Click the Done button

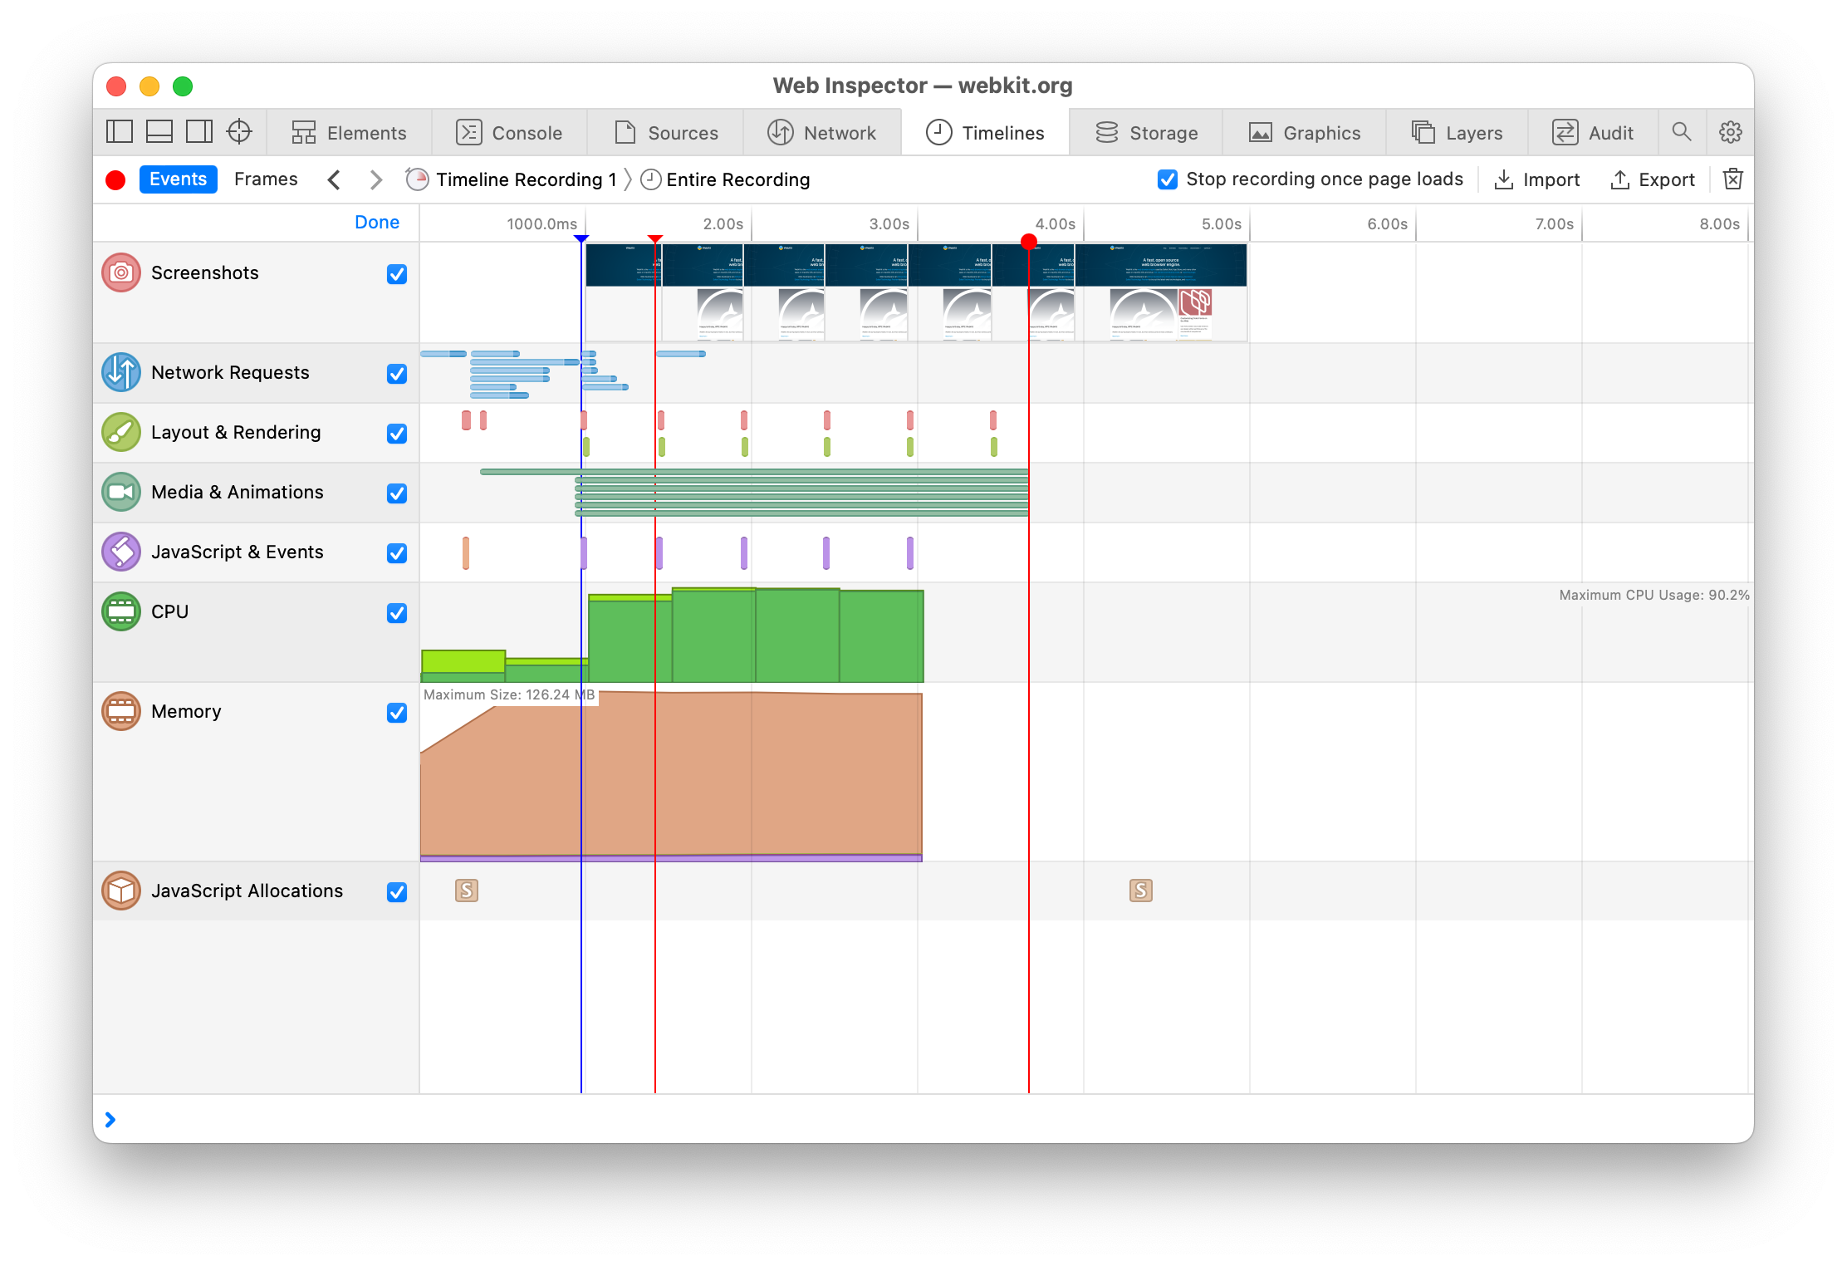click(x=377, y=223)
